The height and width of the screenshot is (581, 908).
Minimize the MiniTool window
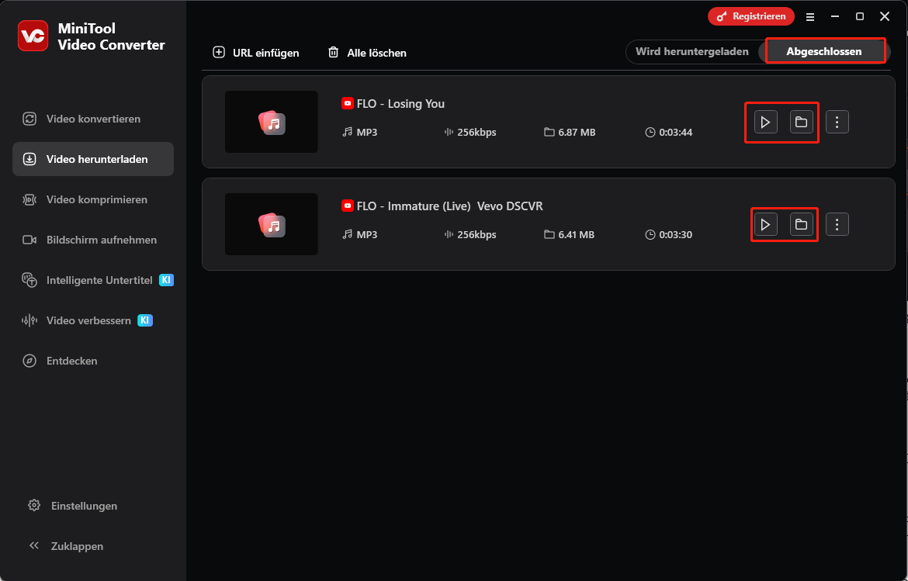pyautogui.click(x=835, y=17)
